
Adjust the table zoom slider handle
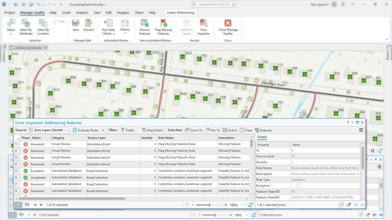tap(209, 205)
